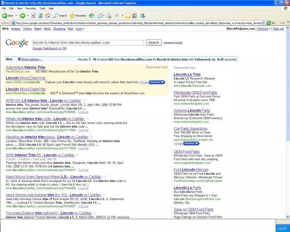Click the green Forward arrow button

pyautogui.click(x=22, y=16)
